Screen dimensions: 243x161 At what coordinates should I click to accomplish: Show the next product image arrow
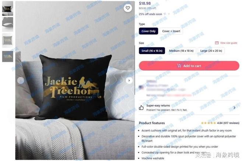tap(129, 80)
